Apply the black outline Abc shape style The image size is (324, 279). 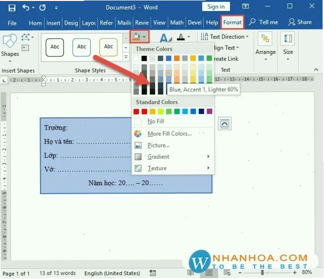pos(55,47)
